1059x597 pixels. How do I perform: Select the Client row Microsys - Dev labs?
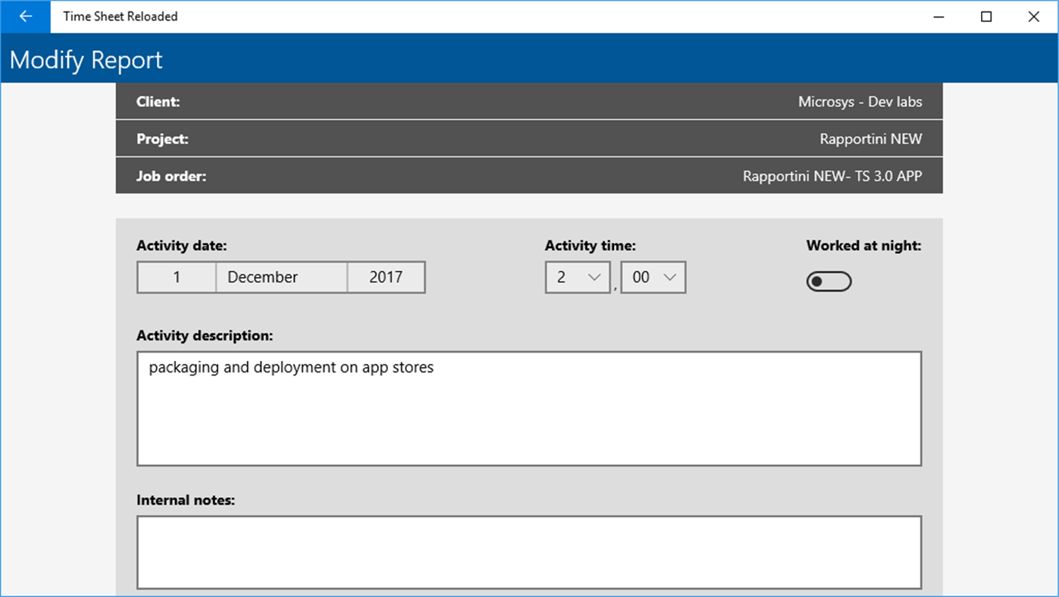528,101
